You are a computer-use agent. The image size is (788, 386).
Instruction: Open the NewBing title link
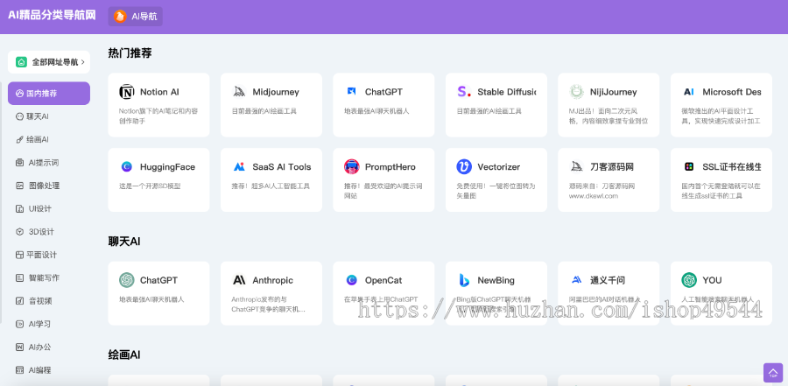point(496,280)
